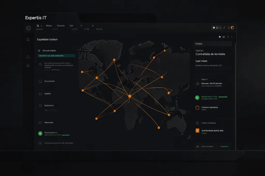Open the cloud outline icon in the right panel
Screen dimensions: 265x176
click(x=197, y=84)
